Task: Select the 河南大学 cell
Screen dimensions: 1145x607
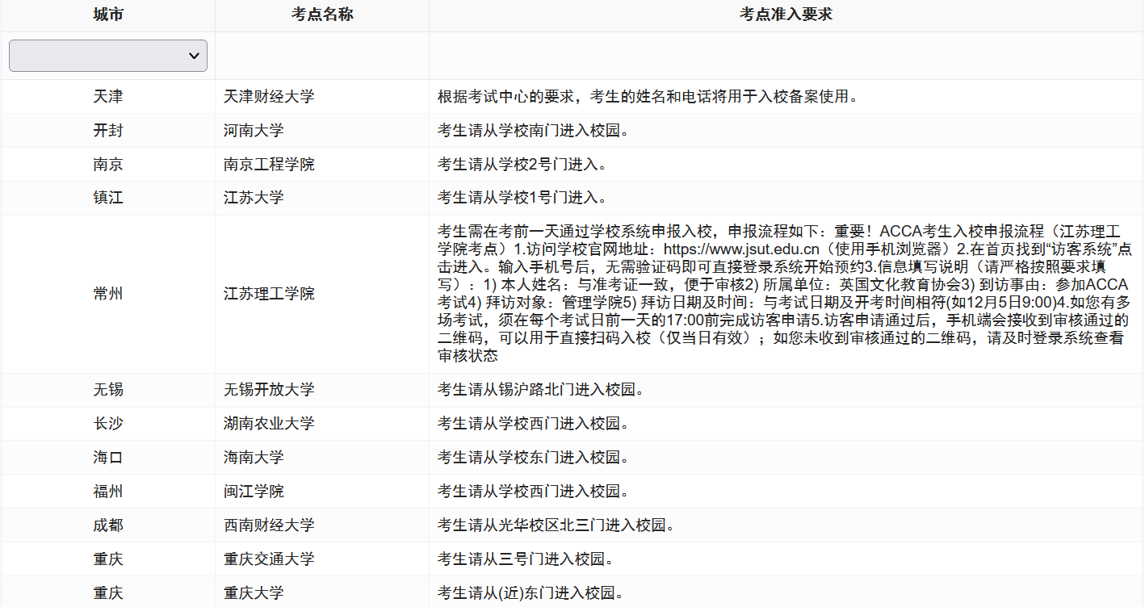Action: 322,131
